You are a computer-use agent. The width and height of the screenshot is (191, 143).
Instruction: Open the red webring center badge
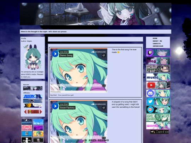tap(33, 112)
